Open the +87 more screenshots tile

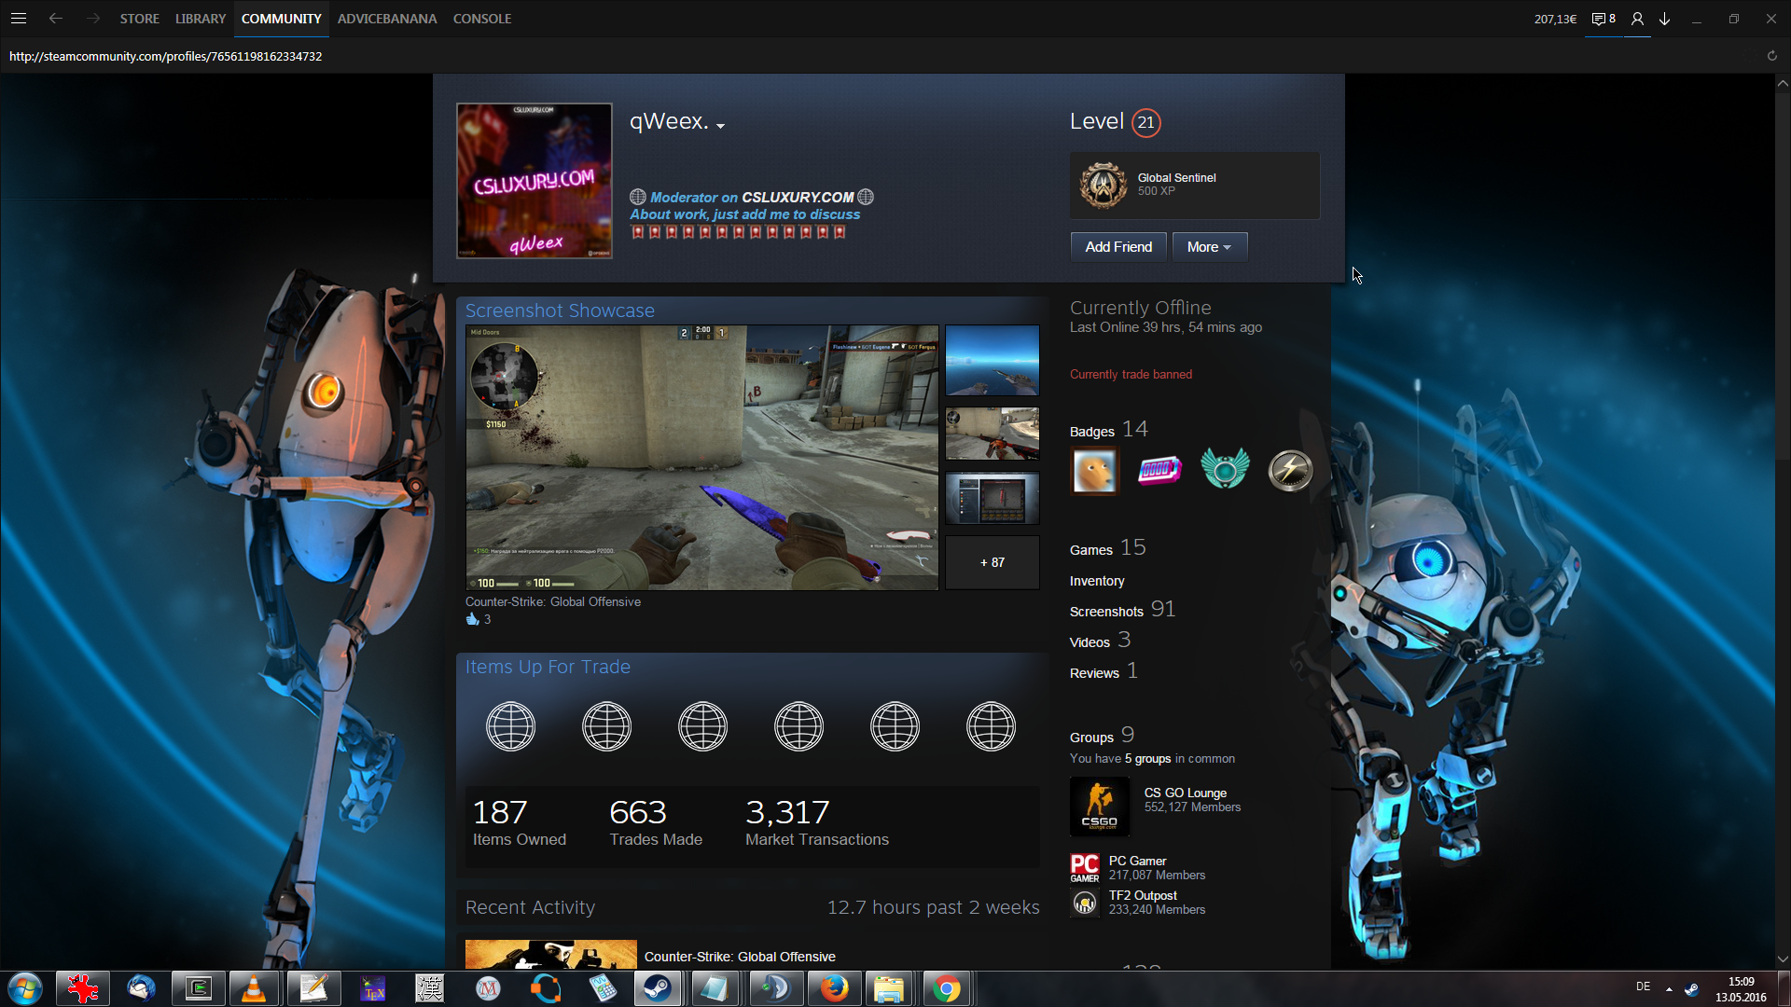(992, 562)
